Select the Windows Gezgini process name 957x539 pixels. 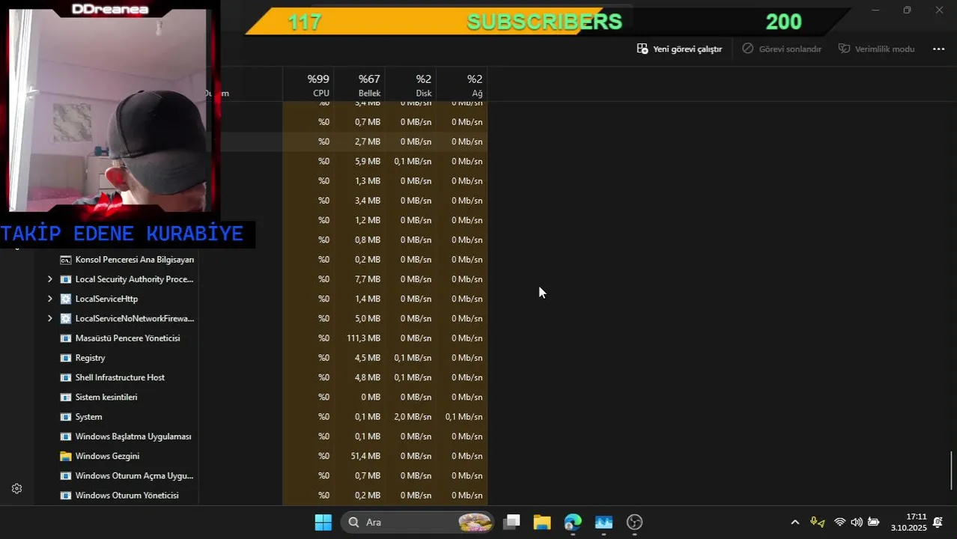[107, 456]
